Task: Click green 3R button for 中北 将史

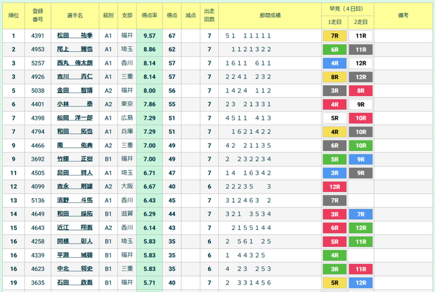Action: pos(334,270)
